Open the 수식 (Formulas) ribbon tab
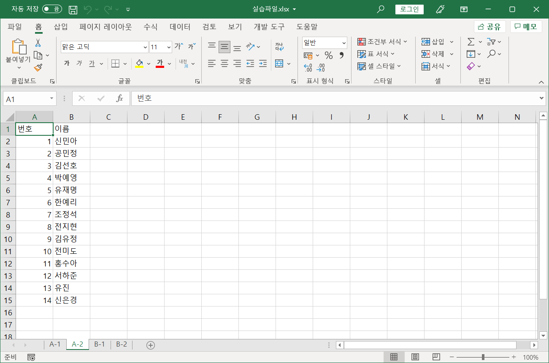Screen dimensions: 549x363 point(151,27)
